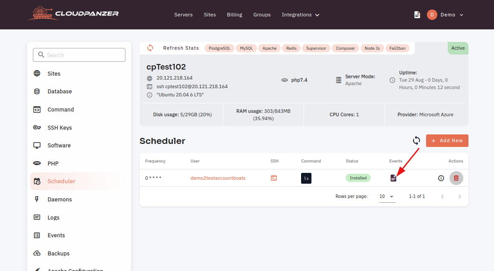Click the Add New button
Screen dimensions: 494x271
(x=447, y=141)
